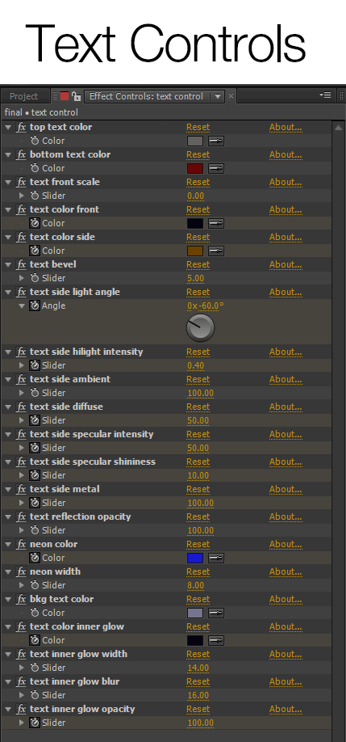This screenshot has height=742, width=346.
Task: Disable fx on neon width effect
Action: 21,571
